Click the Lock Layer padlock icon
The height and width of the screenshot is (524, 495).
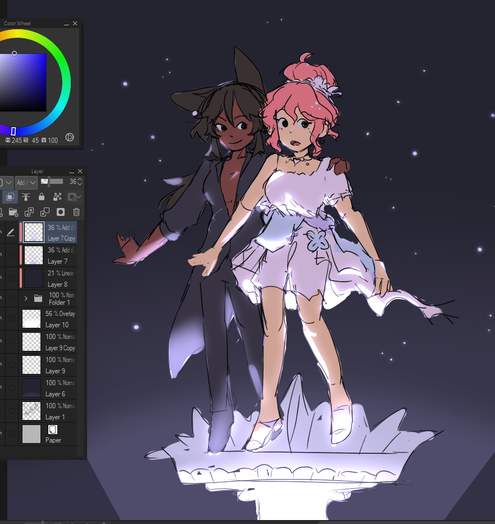pyautogui.click(x=41, y=197)
